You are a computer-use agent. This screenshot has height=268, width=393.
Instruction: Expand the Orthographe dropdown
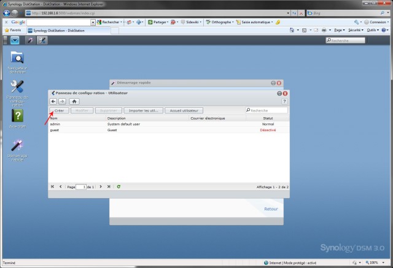[x=233, y=22]
